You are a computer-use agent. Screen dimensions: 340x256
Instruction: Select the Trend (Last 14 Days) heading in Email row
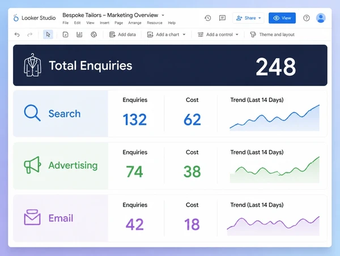[257, 205]
